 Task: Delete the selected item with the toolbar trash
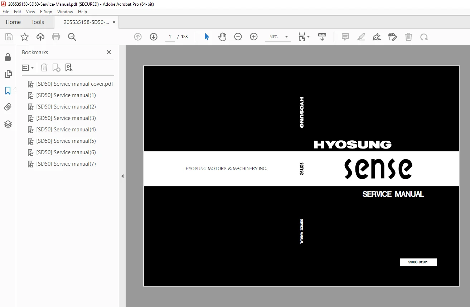pyautogui.click(x=408, y=37)
